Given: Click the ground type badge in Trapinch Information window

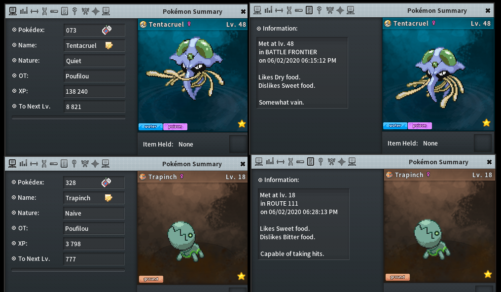Looking at the screenshot, I should click(397, 277).
